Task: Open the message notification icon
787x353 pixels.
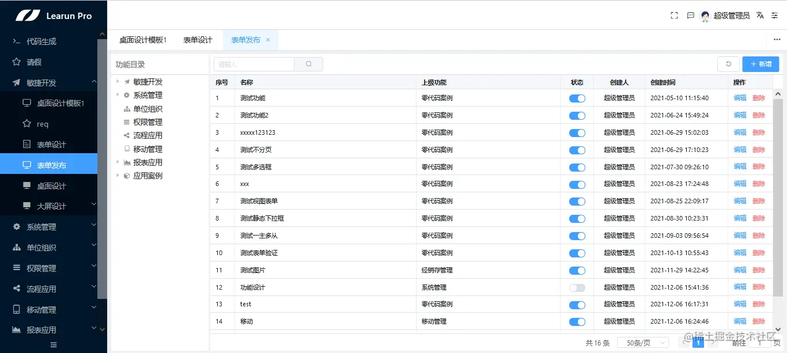Action: [690, 16]
